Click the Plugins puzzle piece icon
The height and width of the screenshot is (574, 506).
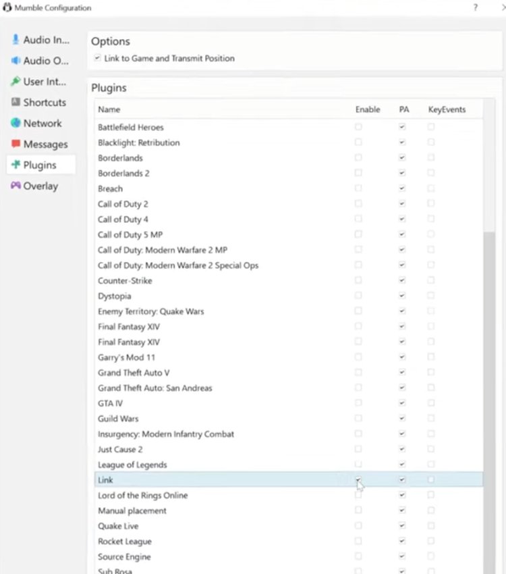tap(16, 164)
